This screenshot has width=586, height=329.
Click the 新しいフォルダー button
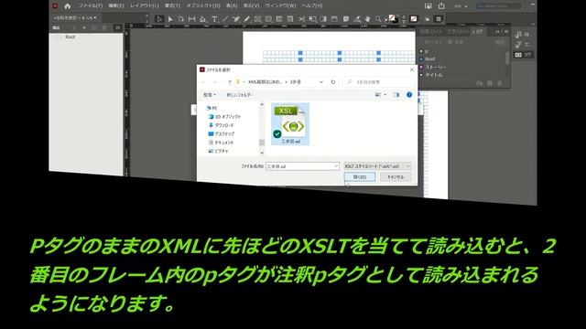239,95
